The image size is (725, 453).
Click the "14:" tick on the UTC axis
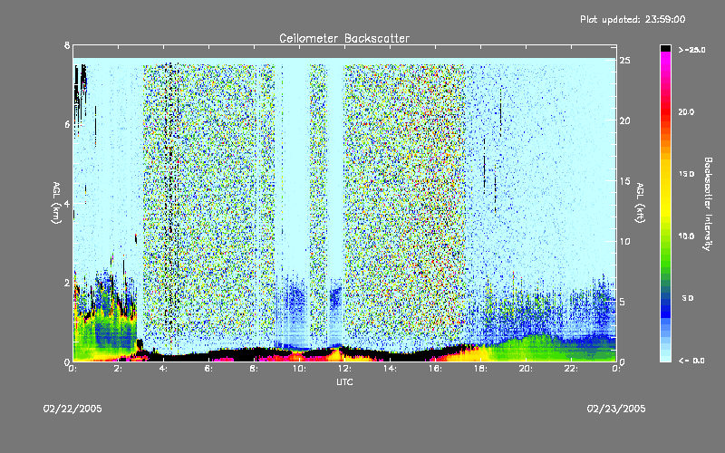390,369
